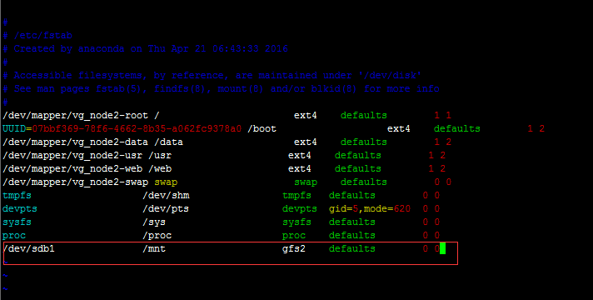Click the tmpfs device name in first column

pos(17,195)
